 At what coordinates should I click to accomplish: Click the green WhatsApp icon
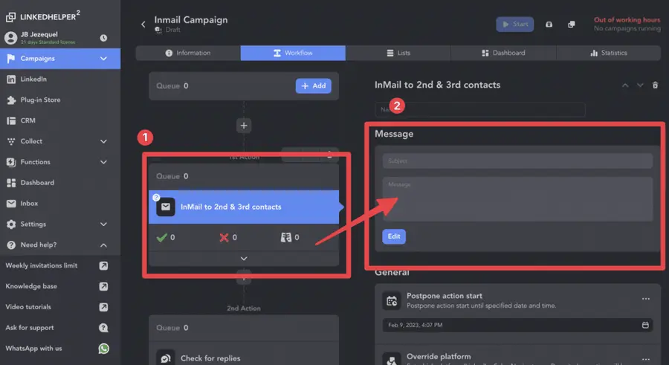point(103,349)
